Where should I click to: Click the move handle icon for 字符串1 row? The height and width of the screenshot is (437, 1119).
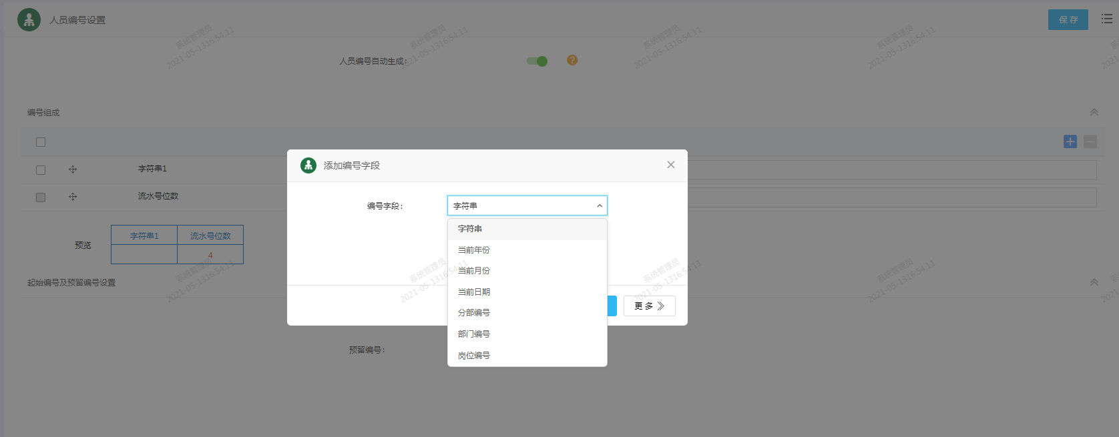(x=73, y=169)
